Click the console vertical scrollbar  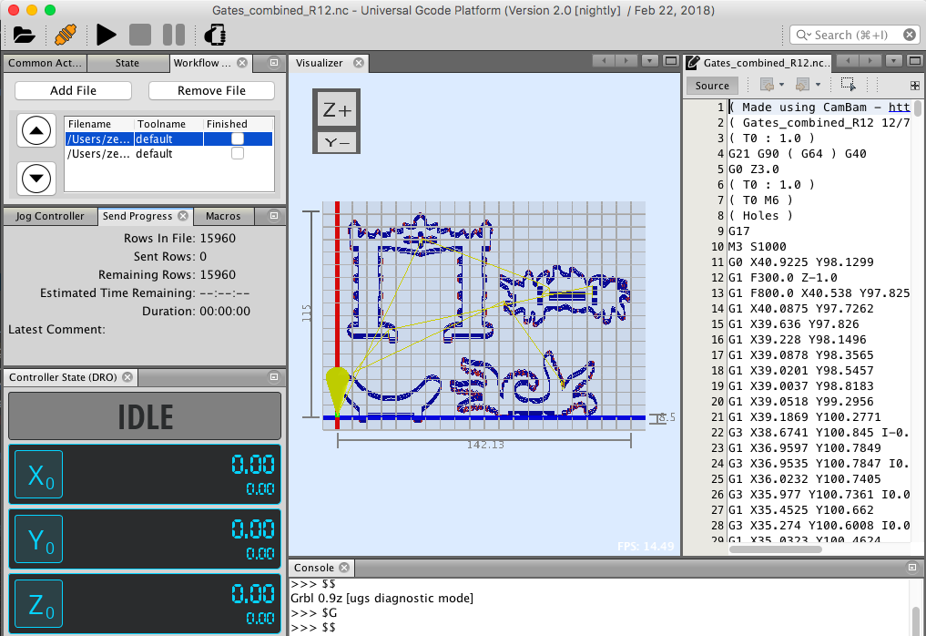click(x=916, y=620)
